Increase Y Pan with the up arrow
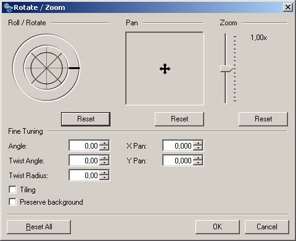 (x=198, y=158)
